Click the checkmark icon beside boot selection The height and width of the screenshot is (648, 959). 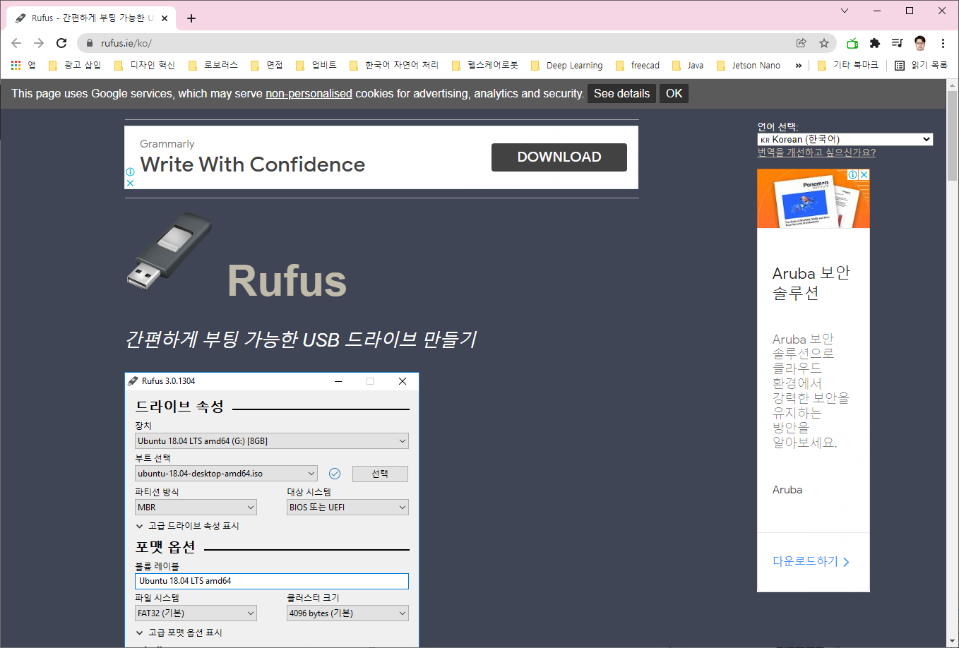pyautogui.click(x=335, y=474)
